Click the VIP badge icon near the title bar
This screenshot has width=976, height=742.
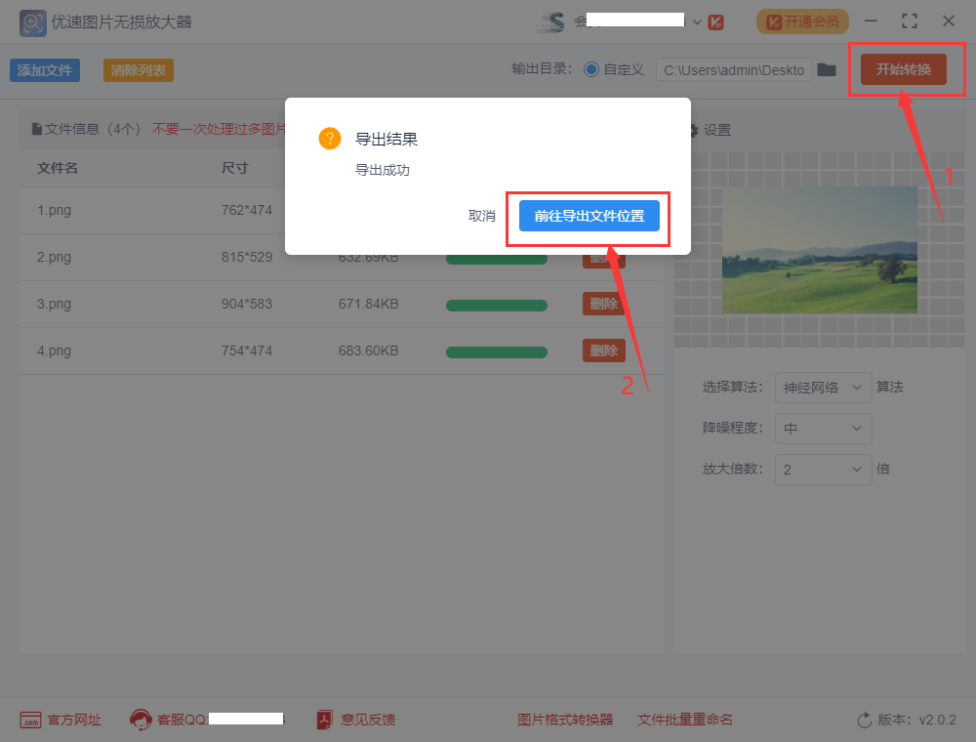[x=715, y=21]
